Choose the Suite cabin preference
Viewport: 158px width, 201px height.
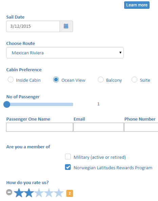click(x=134, y=80)
